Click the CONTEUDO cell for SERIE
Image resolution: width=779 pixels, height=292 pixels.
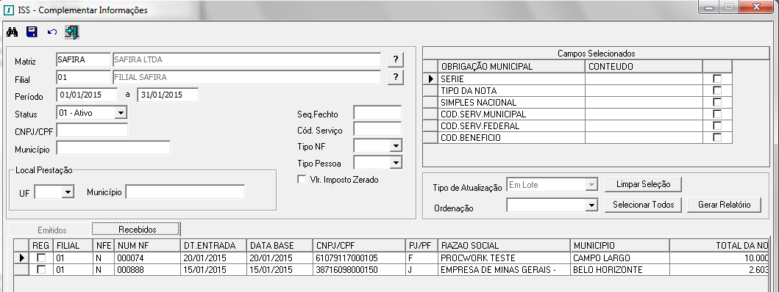tap(644, 79)
